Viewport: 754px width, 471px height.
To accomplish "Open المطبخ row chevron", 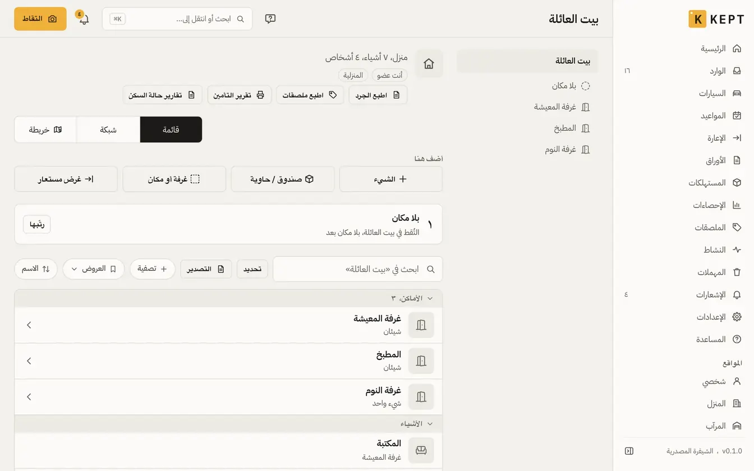I will [29, 361].
